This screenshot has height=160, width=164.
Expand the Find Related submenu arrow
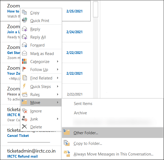pos(58,78)
